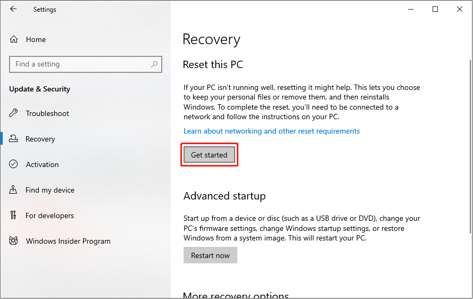Click the Home house icon

click(x=14, y=39)
